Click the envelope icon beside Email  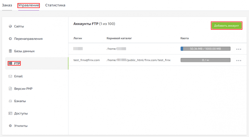10,76
